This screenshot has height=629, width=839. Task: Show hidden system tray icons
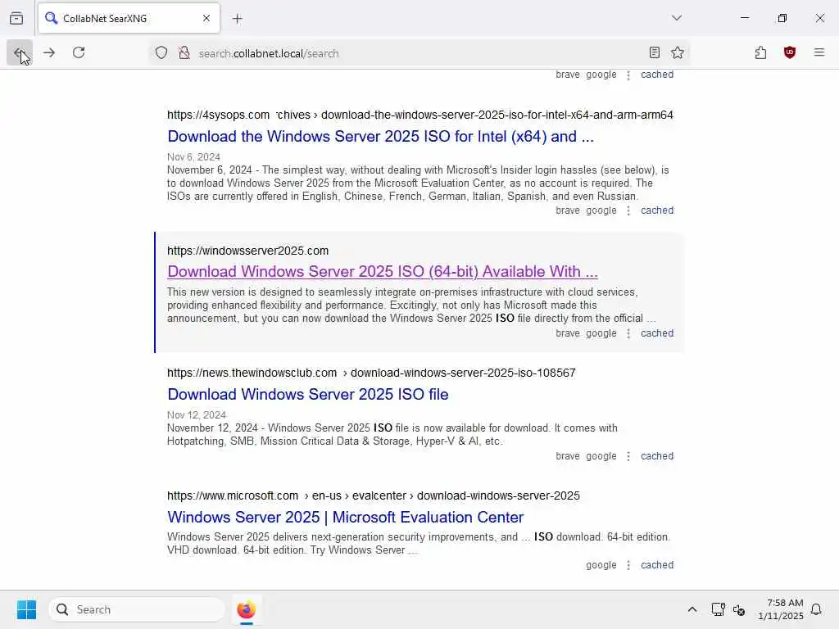tap(692, 609)
